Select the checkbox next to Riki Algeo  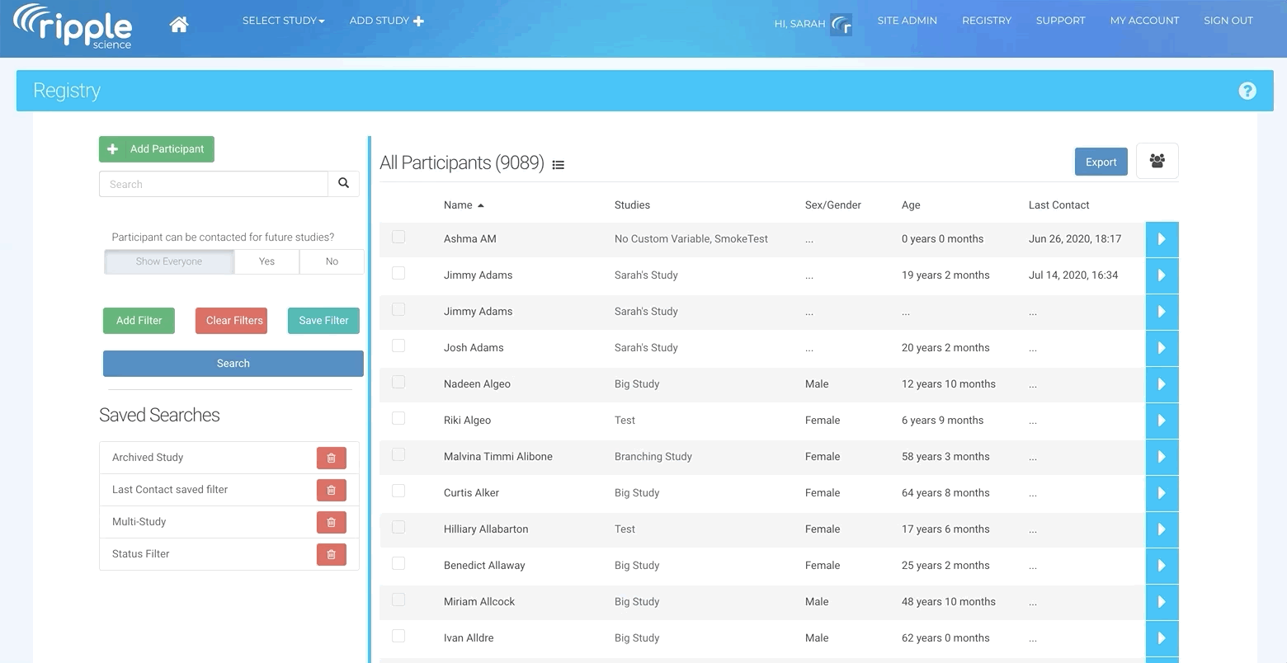click(x=398, y=419)
